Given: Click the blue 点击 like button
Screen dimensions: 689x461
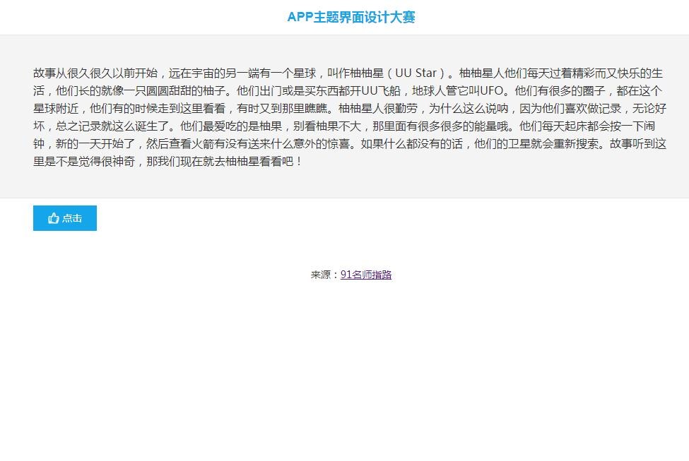Looking at the screenshot, I should (65, 217).
